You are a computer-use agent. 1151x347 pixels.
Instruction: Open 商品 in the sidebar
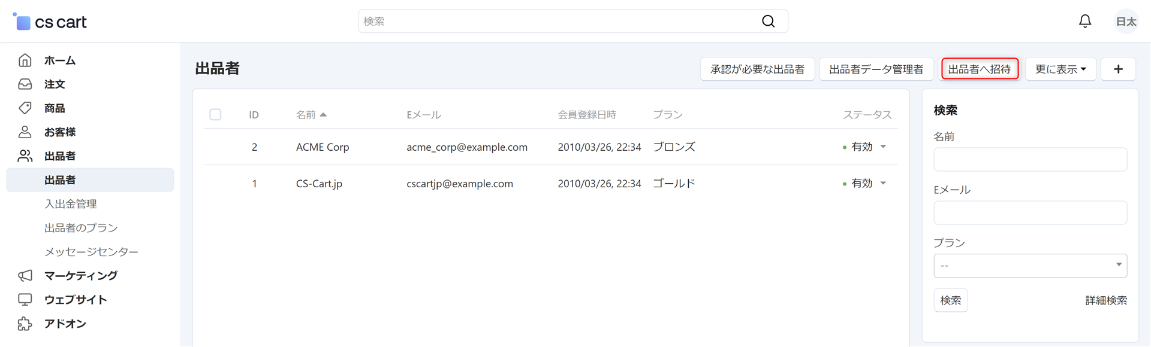point(55,108)
